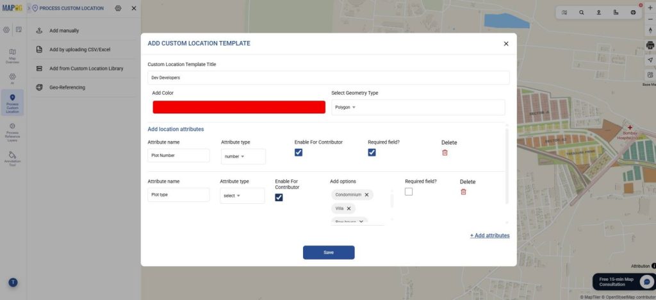656x300 pixels.
Task: Click the Save button
Action: pos(329,253)
